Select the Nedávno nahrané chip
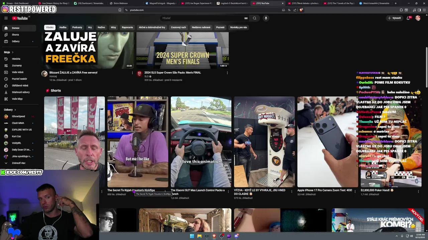Viewport: 428px width, 240px height. tap(201, 27)
